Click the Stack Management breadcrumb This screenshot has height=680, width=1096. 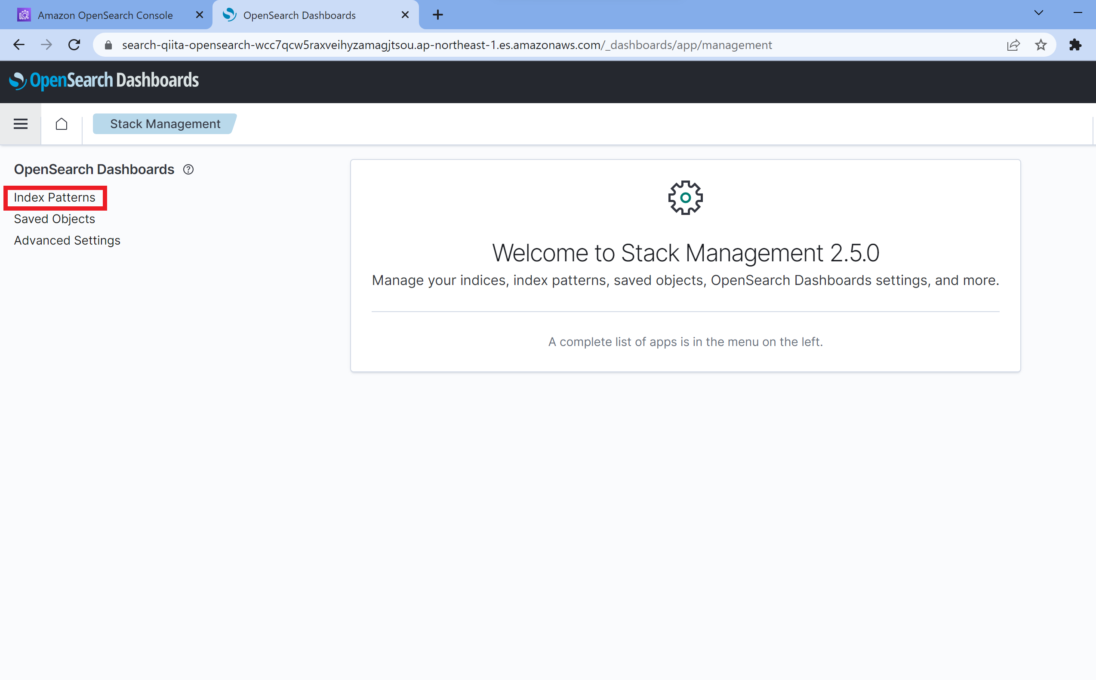(x=165, y=124)
